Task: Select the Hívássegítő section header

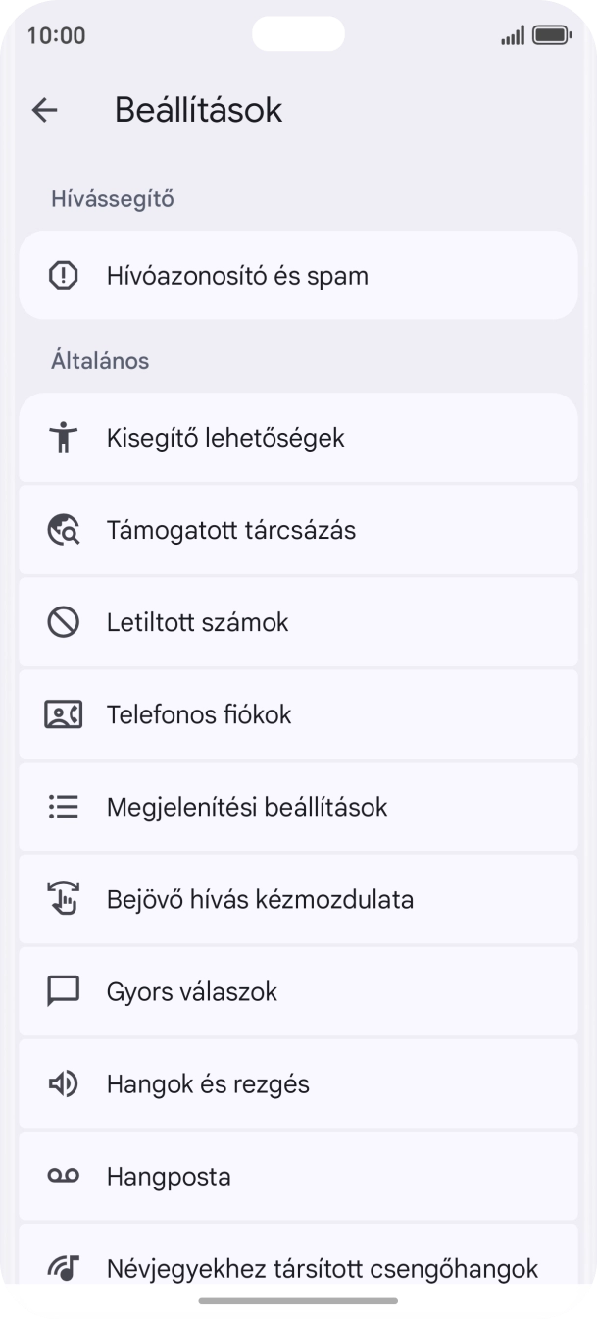Action: [x=111, y=197]
